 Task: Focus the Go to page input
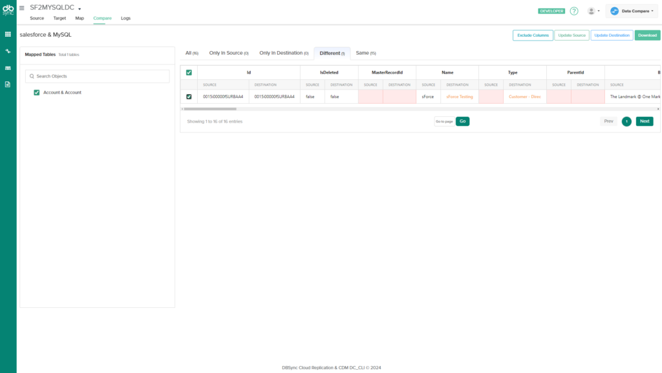click(445, 121)
